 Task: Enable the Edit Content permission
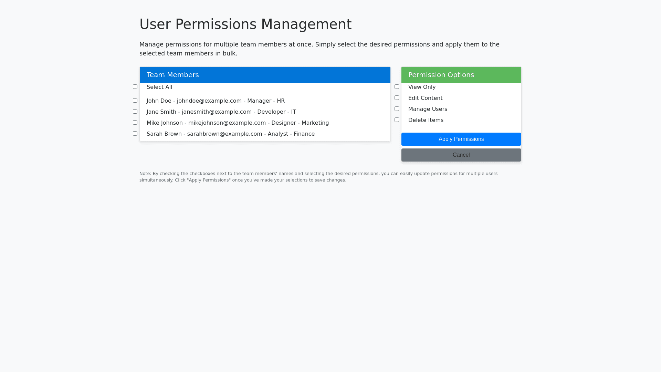click(397, 98)
